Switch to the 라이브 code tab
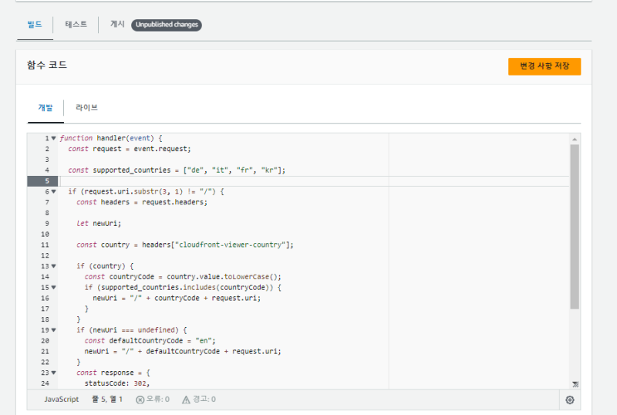 click(x=86, y=108)
